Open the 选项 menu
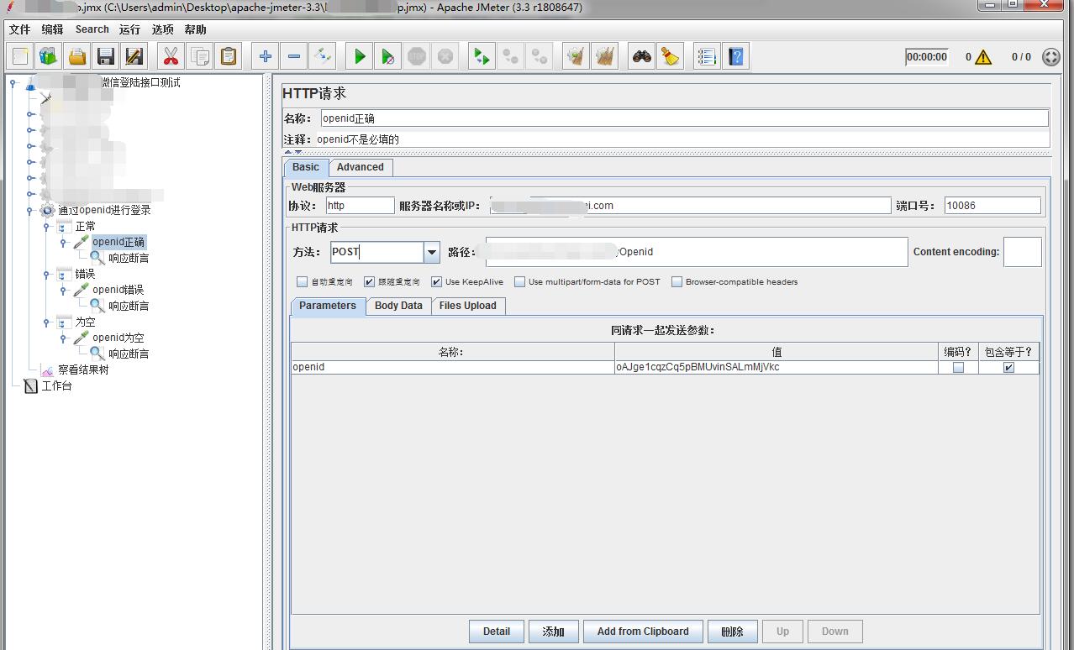The image size is (1074, 650). point(163,29)
